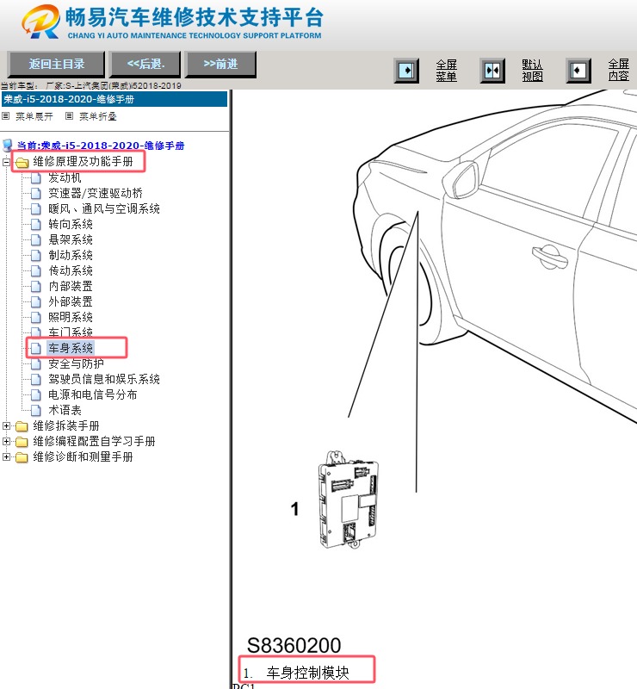Screen dimensions: 637x689
Task: Click the document icon beside 制动系统
Action: tap(36, 255)
